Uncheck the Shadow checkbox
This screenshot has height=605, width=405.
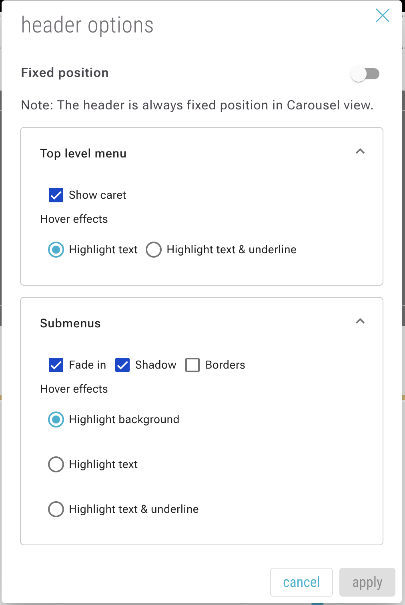tap(122, 365)
